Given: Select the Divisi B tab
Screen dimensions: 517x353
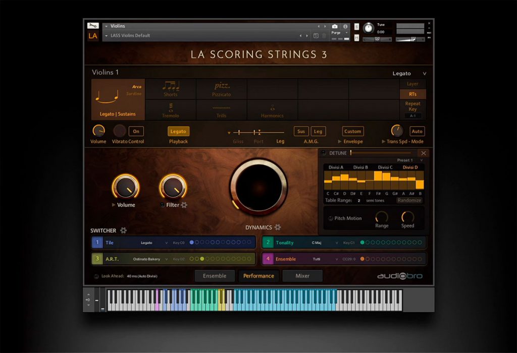Looking at the screenshot, I should tap(360, 167).
